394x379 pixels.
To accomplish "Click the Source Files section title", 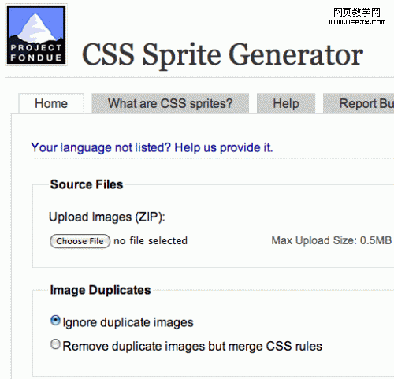I will pos(87,184).
